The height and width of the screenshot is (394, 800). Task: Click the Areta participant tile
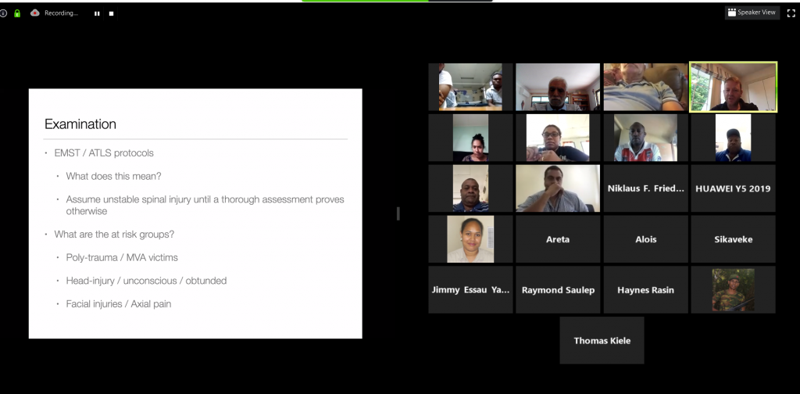(558, 239)
